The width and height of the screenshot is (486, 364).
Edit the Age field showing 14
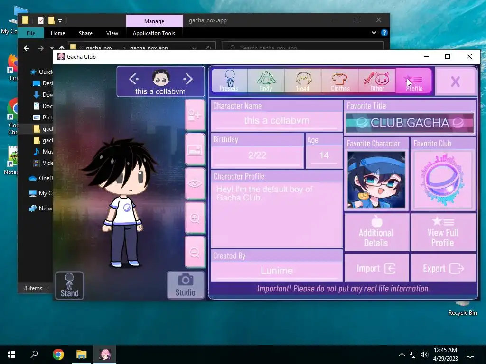pyautogui.click(x=324, y=155)
